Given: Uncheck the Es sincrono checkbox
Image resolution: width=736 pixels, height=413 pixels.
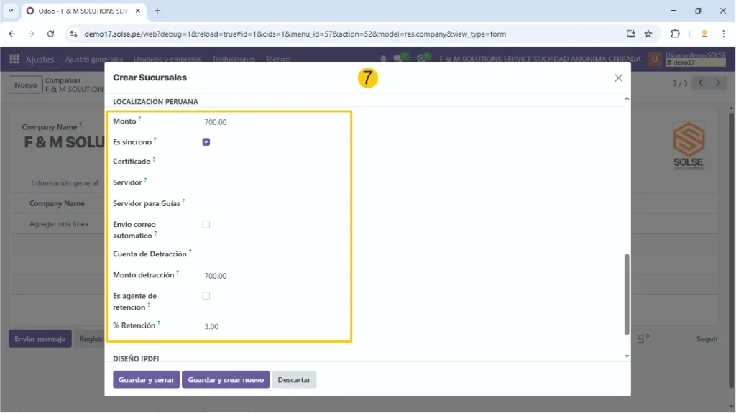Looking at the screenshot, I should (206, 142).
